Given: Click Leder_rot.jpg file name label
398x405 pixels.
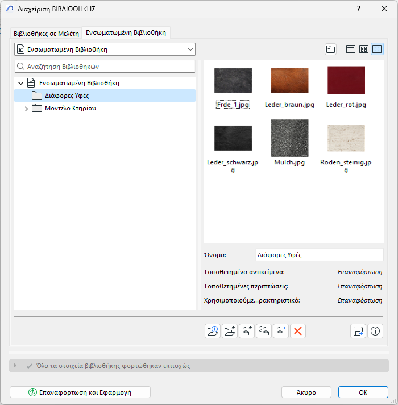Looking at the screenshot, I should coord(346,105).
